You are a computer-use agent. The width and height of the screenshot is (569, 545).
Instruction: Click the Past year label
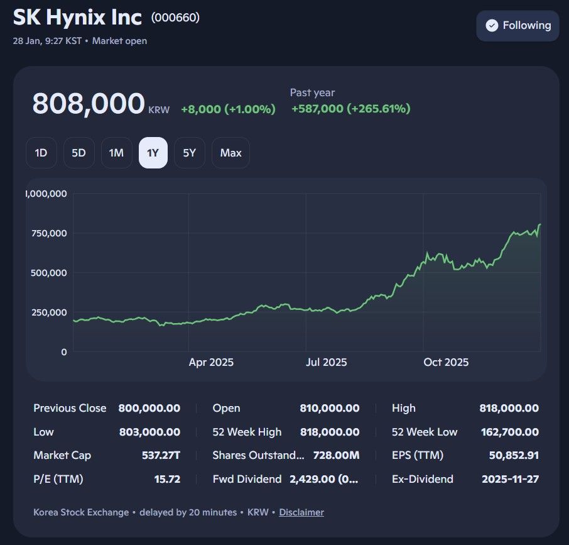point(312,93)
